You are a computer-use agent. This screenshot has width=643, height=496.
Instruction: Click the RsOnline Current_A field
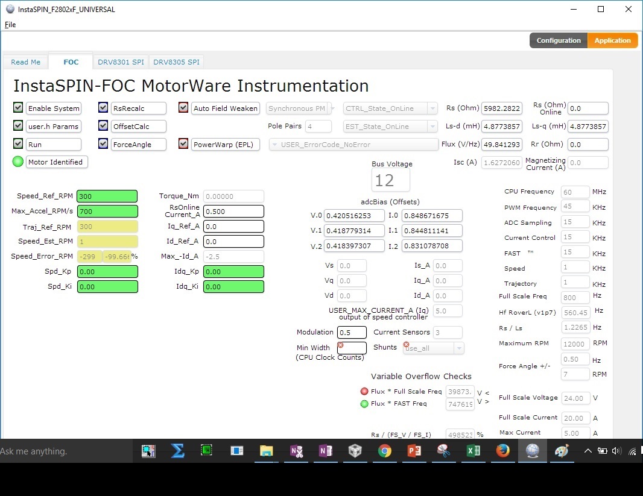pos(234,212)
